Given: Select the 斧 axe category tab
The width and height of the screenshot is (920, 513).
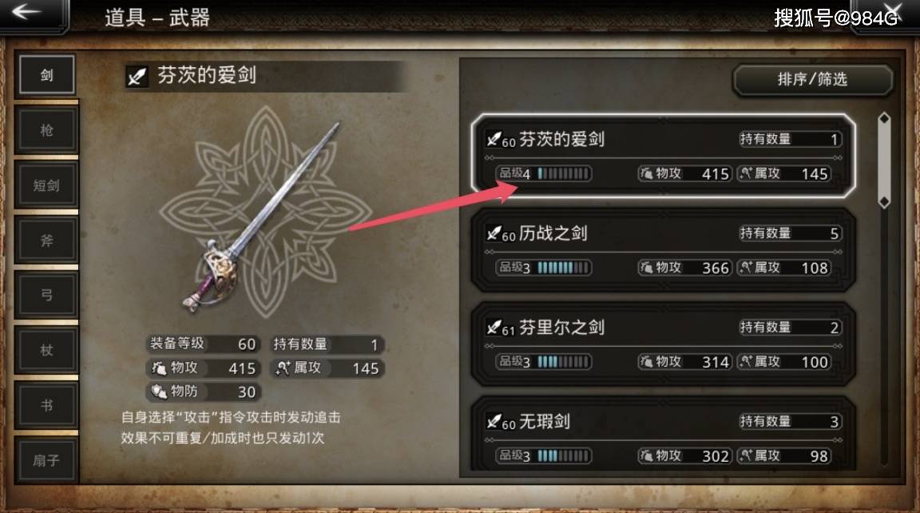Looking at the screenshot, I should (x=47, y=240).
